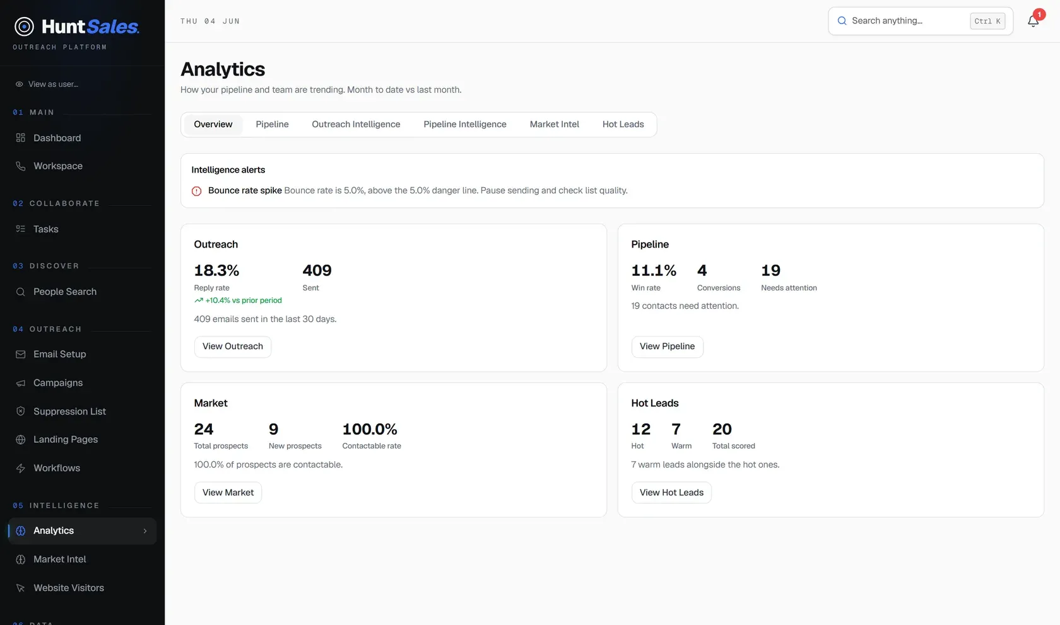Click the eye icon beside View as user

[x=20, y=84]
